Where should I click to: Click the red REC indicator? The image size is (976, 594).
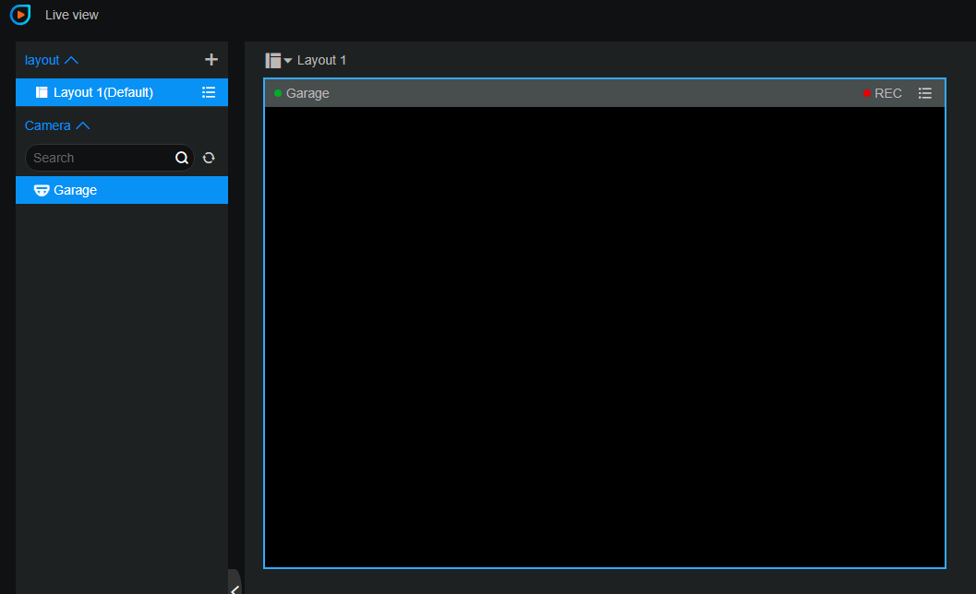point(882,93)
